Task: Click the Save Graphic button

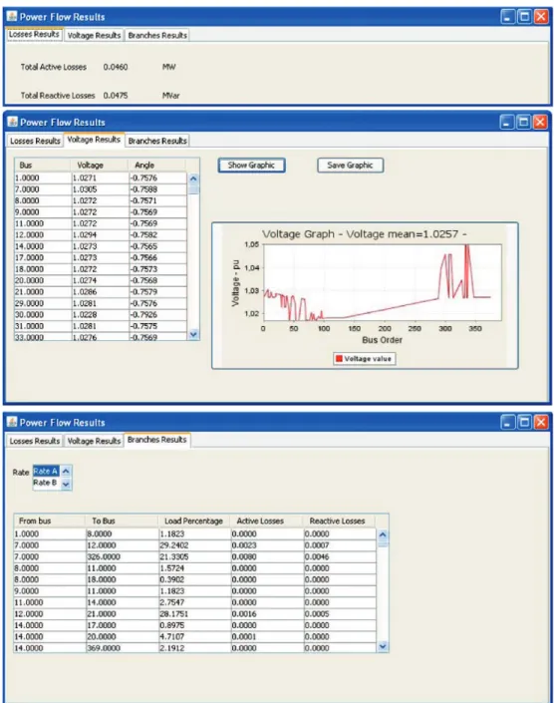Action: (350, 165)
